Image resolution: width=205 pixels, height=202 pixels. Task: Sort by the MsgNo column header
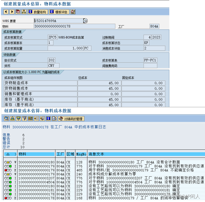[x=81, y=154]
